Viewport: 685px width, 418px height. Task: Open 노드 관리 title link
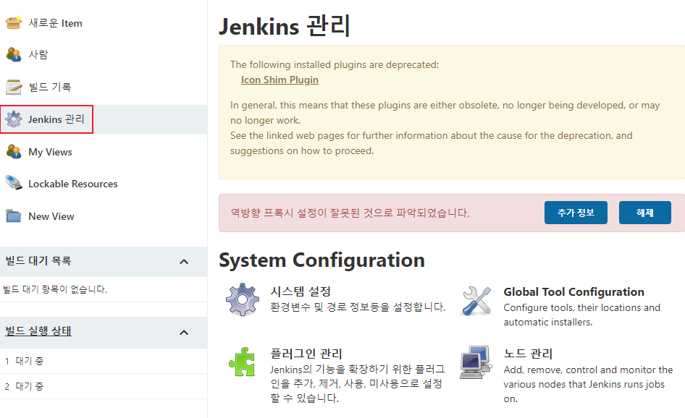coord(528,354)
